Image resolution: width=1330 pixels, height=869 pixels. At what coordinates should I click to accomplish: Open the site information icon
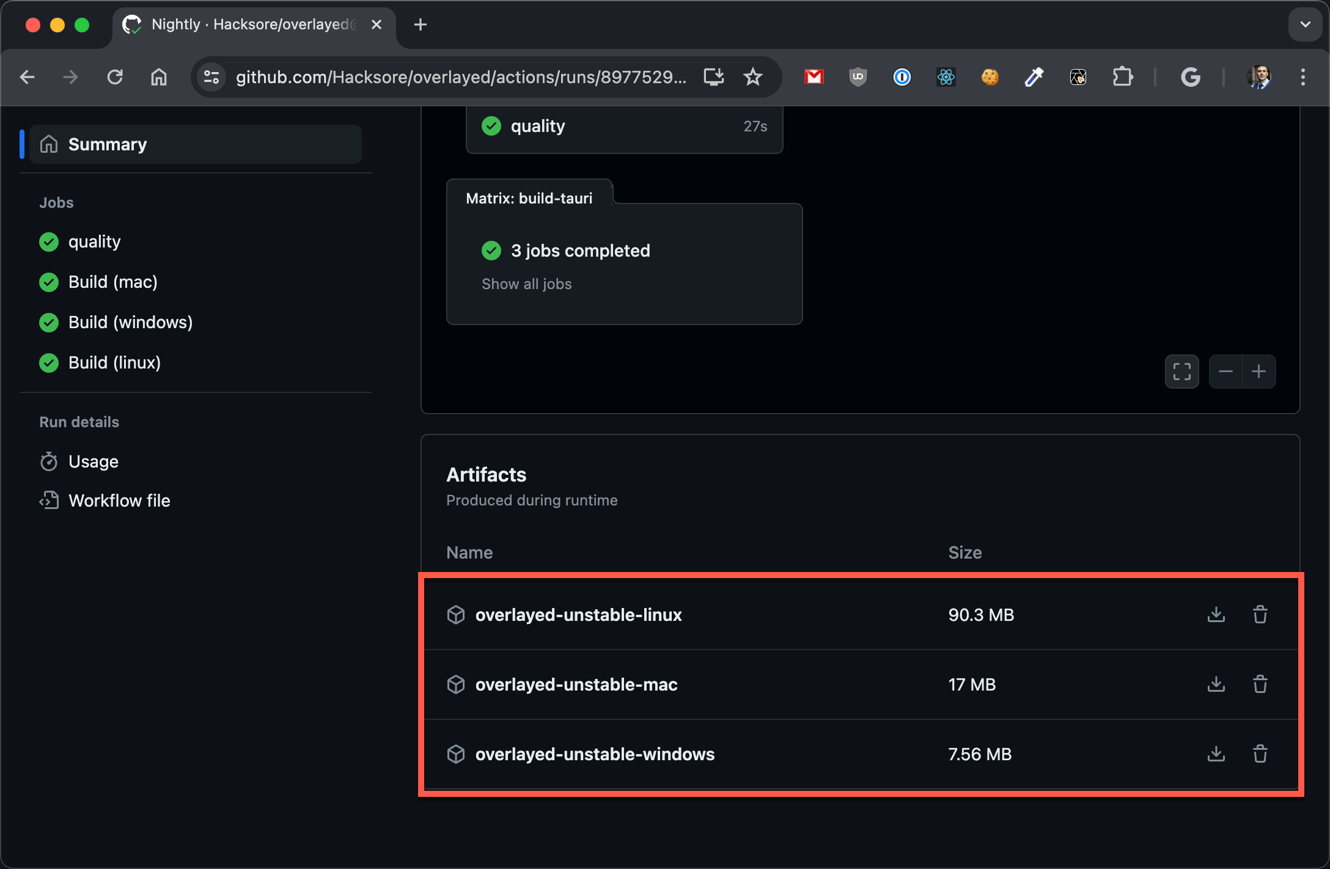211,77
